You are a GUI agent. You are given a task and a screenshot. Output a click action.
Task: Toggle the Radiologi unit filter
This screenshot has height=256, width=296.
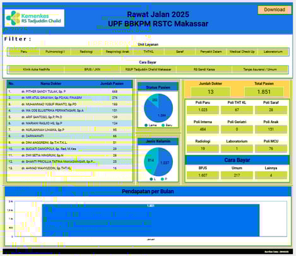tap(86, 52)
